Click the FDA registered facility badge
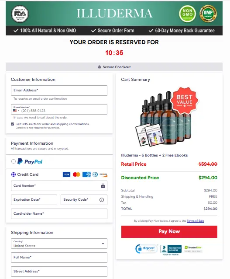The image size is (230, 279). click(x=20, y=14)
